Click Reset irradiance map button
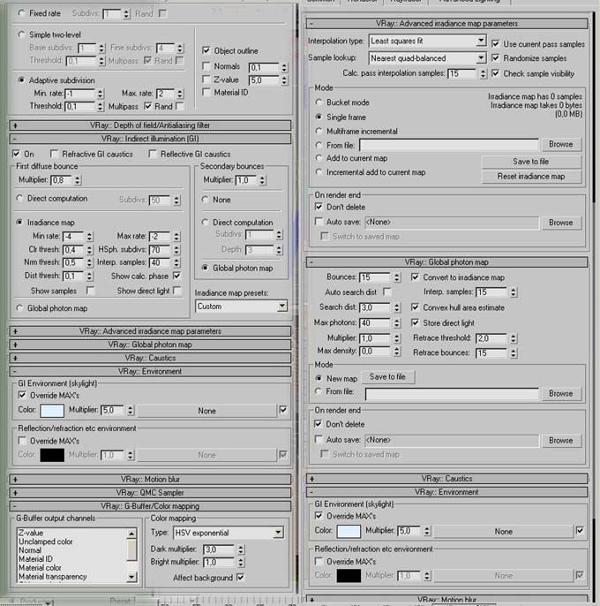Image resolution: width=600 pixels, height=606 pixels. coord(531,177)
